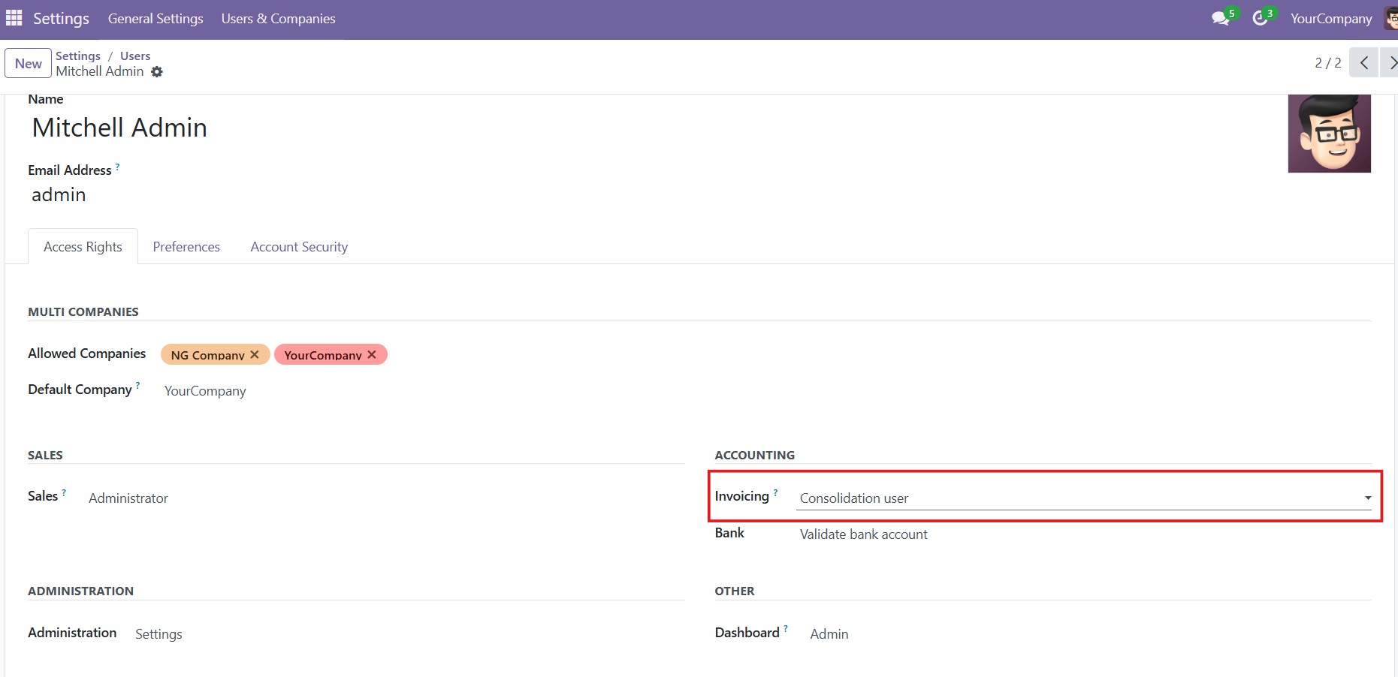This screenshot has width=1398, height=677.
Task: Expand the Invoicing dropdown arrow
Action: coord(1367,498)
